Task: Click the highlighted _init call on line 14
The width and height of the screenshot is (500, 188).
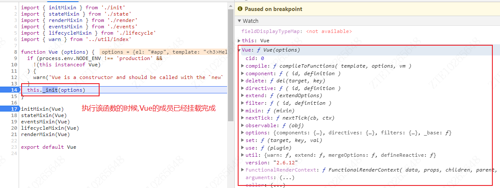Action: point(50,90)
